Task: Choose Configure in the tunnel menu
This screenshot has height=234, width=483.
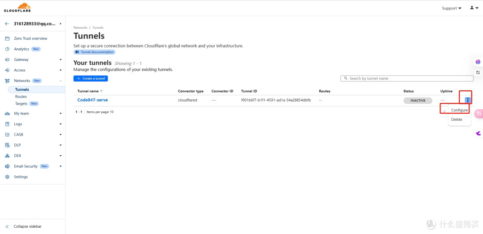Action: [459, 110]
